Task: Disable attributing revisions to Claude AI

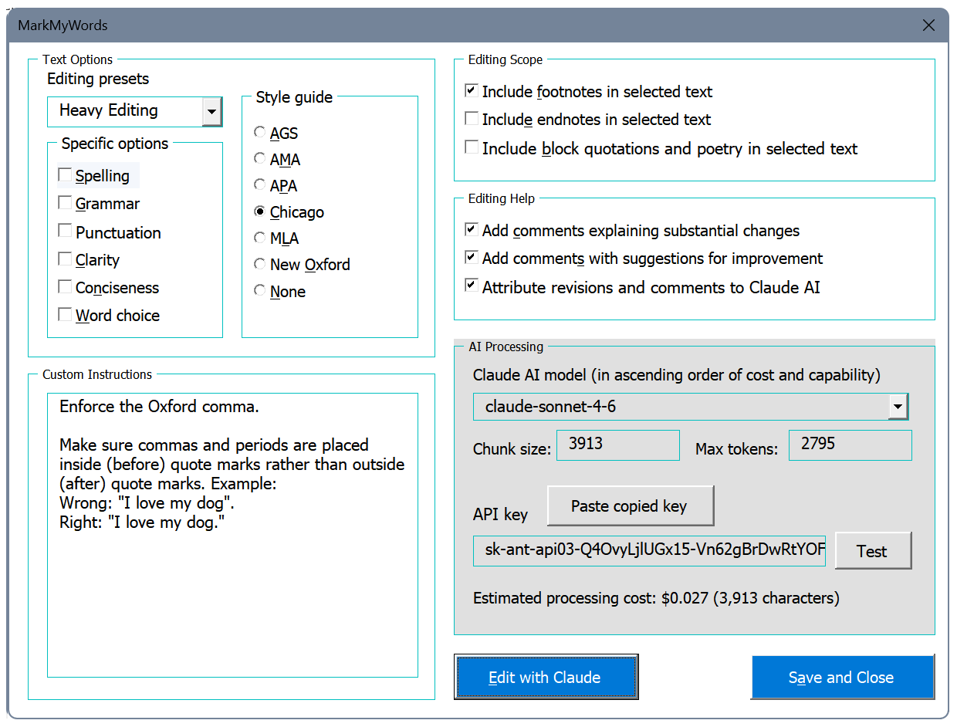Action: (472, 286)
